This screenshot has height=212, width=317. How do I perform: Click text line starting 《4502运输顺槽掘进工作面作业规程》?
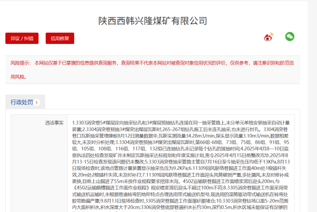pos(180,188)
